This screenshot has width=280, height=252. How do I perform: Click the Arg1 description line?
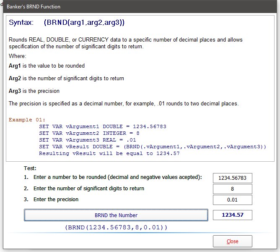point(47,66)
